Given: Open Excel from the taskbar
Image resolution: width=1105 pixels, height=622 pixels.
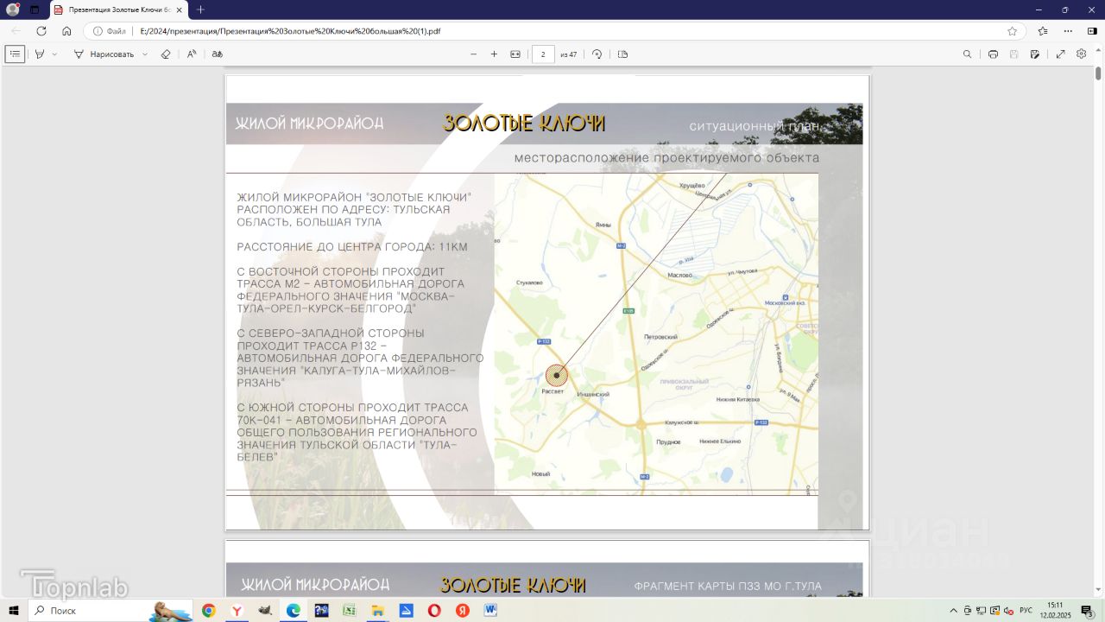Looking at the screenshot, I should [x=350, y=611].
